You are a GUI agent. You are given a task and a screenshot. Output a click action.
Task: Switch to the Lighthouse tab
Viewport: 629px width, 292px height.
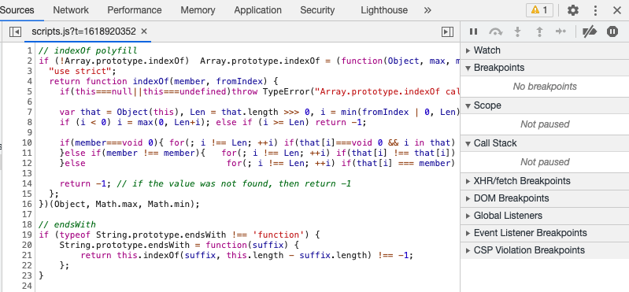(384, 10)
